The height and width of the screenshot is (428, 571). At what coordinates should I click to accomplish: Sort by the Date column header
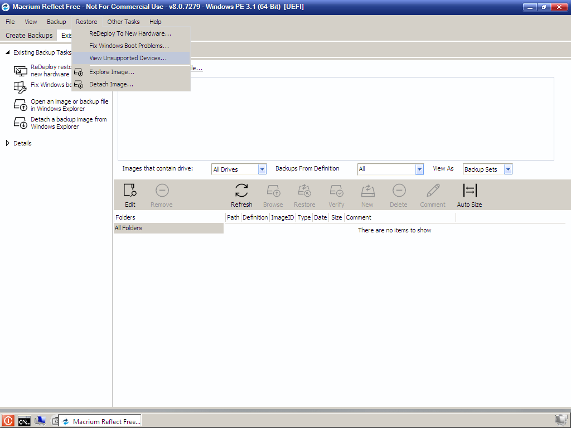[x=321, y=217]
